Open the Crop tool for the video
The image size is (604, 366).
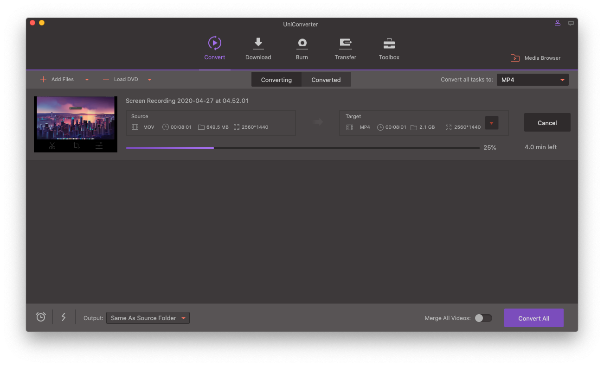pos(75,145)
